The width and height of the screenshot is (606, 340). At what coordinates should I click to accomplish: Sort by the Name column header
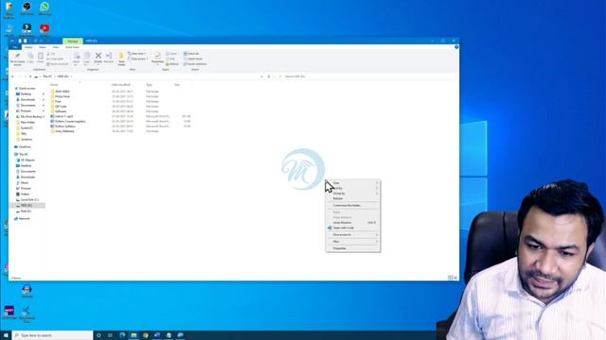[x=54, y=84]
